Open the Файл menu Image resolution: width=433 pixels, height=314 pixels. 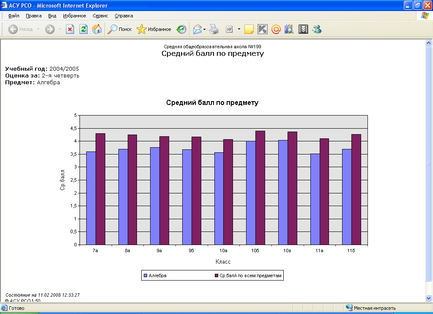(x=14, y=16)
